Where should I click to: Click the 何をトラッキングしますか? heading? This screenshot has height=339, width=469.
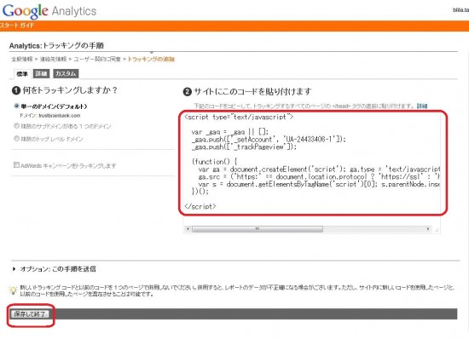pyautogui.click(x=70, y=90)
